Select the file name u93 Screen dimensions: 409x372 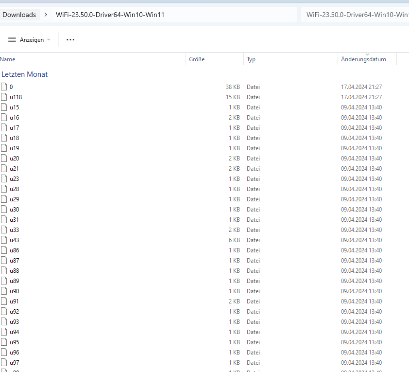[15, 321]
